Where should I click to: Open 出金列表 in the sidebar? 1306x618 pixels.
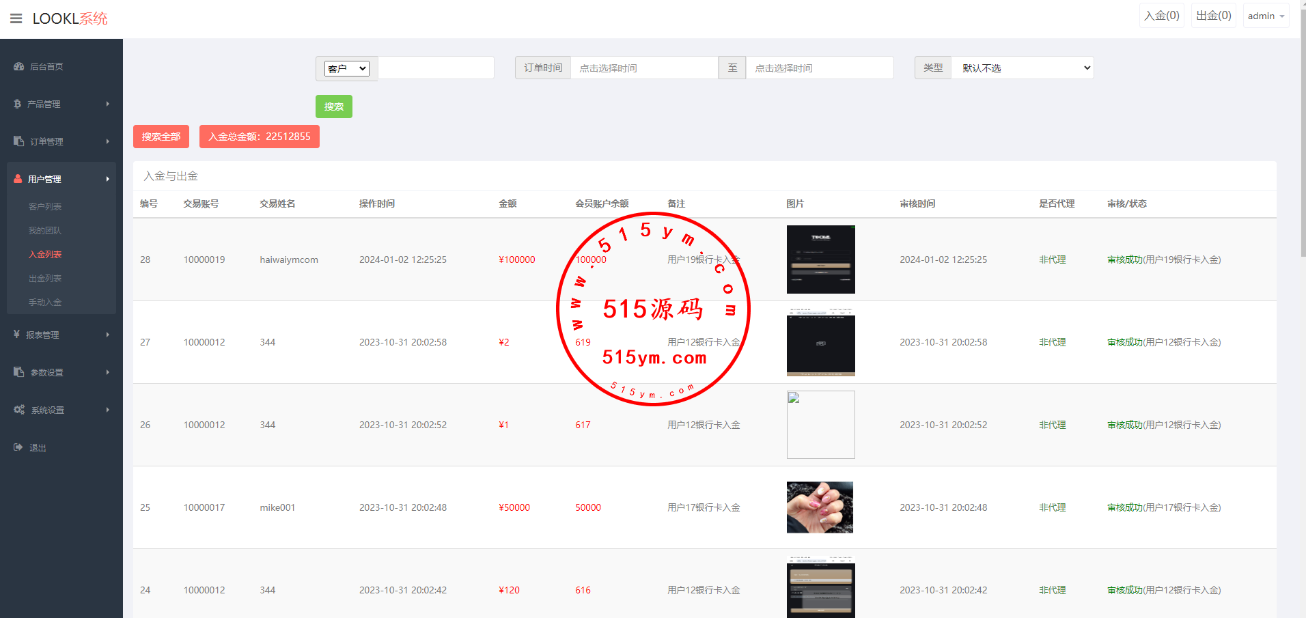[x=45, y=279]
